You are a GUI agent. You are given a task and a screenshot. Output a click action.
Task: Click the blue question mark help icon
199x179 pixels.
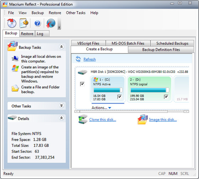coord(37,23)
